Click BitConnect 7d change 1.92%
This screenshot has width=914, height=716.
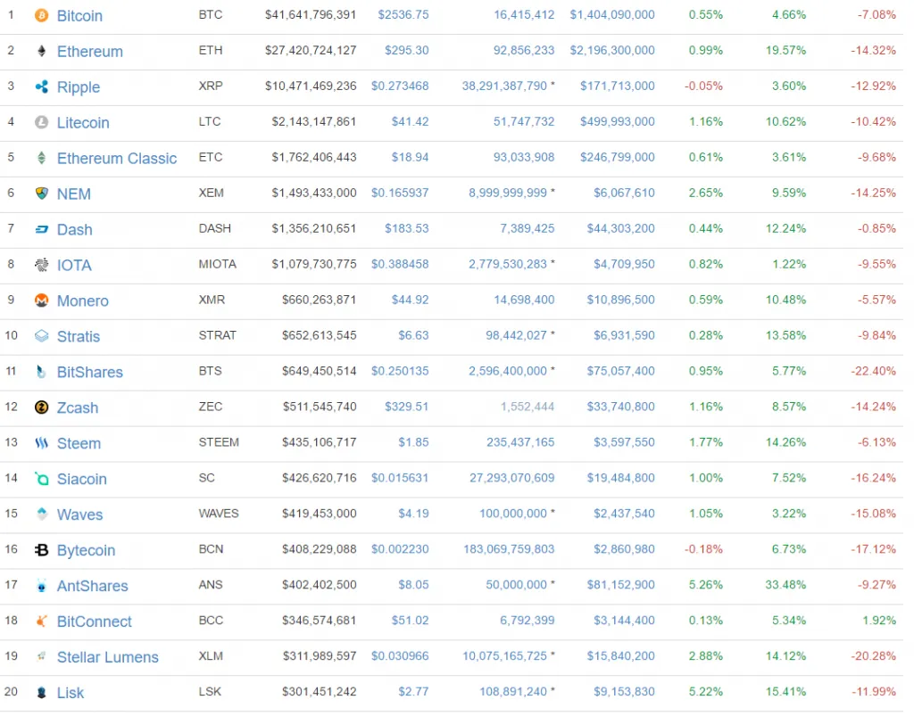click(880, 621)
